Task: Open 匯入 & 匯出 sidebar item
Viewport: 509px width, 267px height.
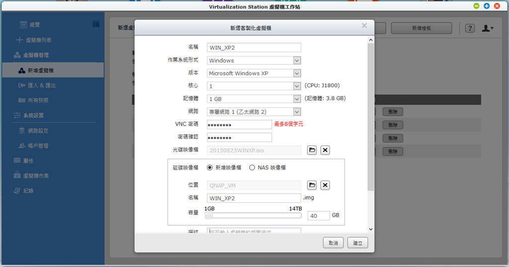Action: 42,85
